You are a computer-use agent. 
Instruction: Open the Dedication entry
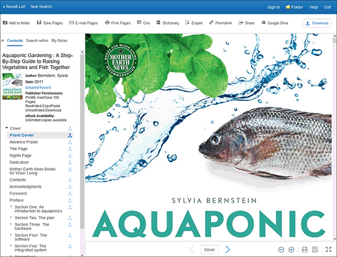click(x=19, y=162)
